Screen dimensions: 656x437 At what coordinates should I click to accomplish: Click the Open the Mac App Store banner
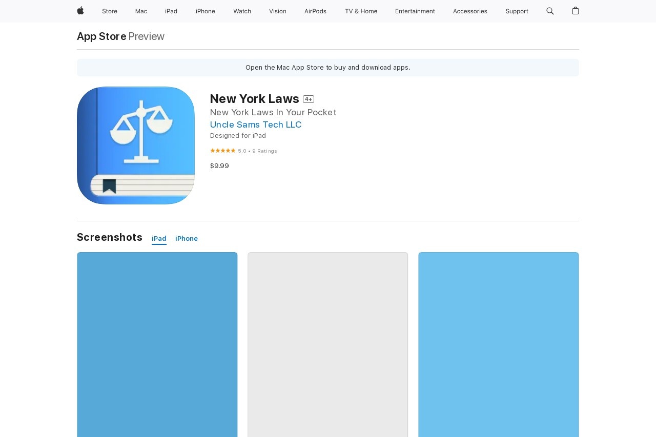(x=328, y=68)
